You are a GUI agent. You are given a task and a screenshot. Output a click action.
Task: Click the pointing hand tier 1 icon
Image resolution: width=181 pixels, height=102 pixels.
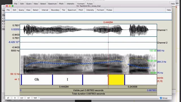coord(16,79)
